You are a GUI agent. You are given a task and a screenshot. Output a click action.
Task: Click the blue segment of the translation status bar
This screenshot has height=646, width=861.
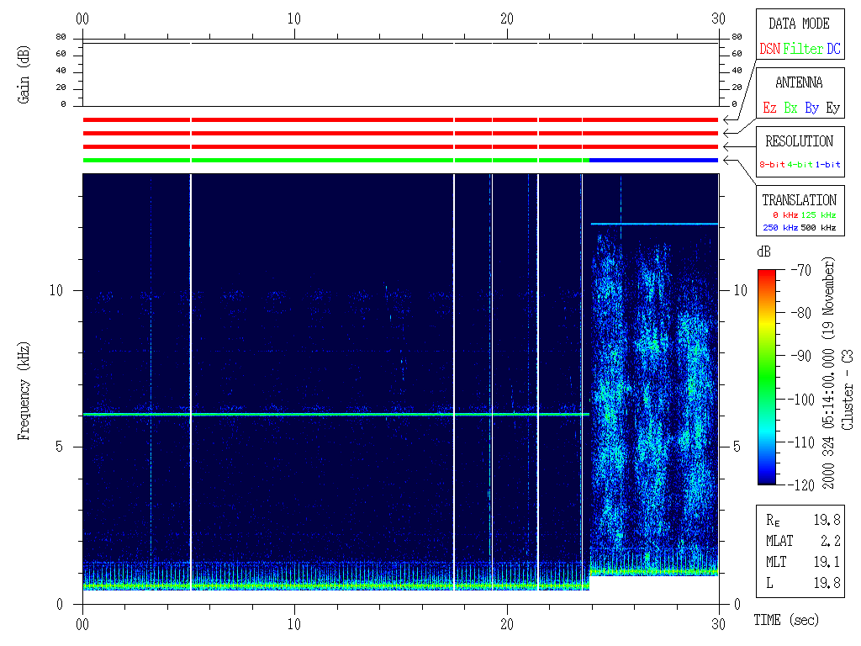pyautogui.click(x=653, y=160)
